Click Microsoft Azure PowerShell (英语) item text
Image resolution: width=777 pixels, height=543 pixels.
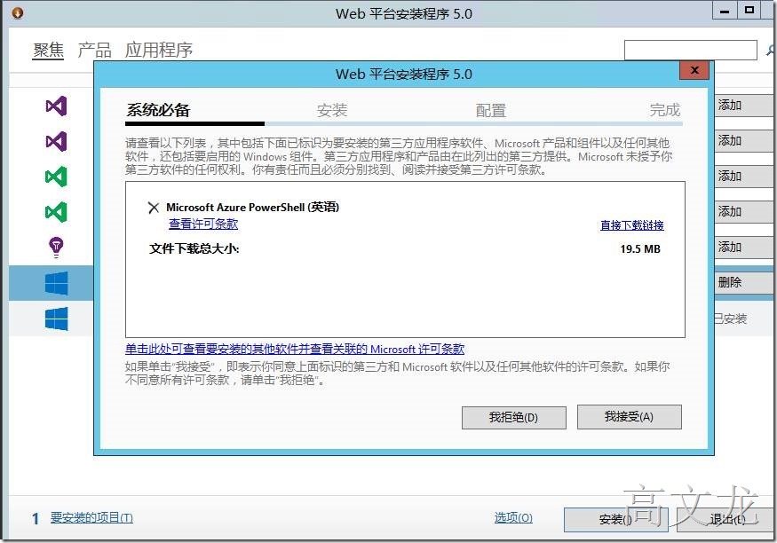coord(253,208)
